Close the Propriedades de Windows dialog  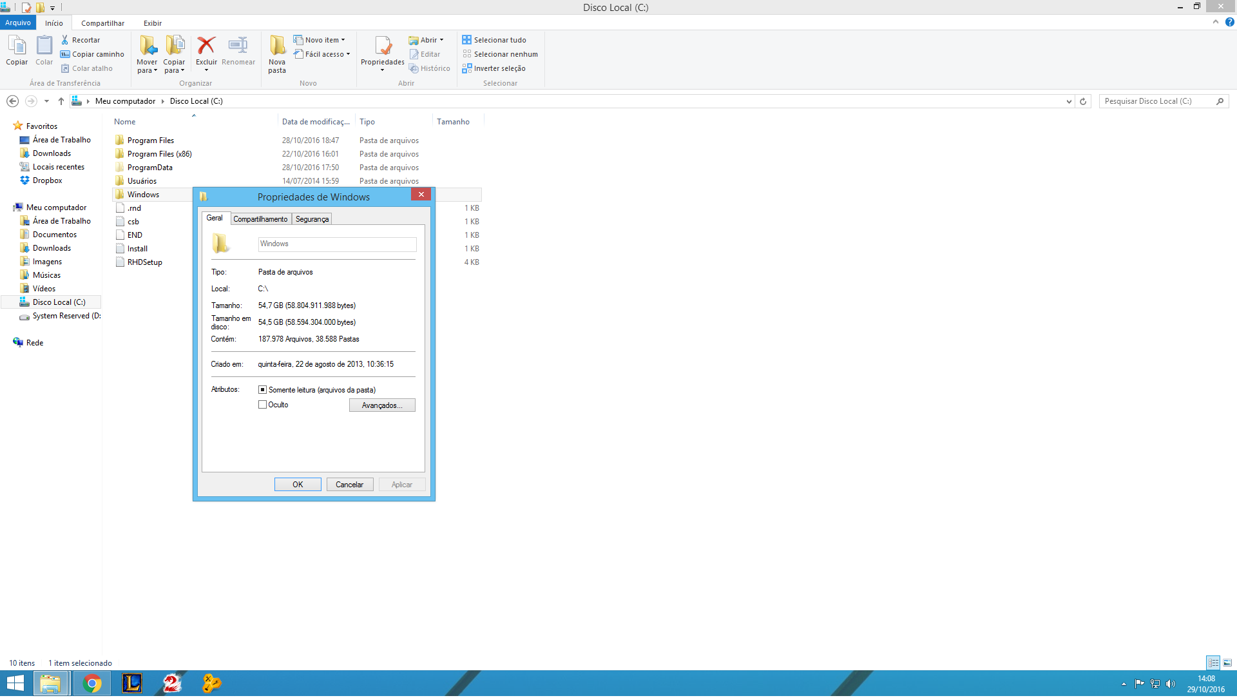[421, 195]
